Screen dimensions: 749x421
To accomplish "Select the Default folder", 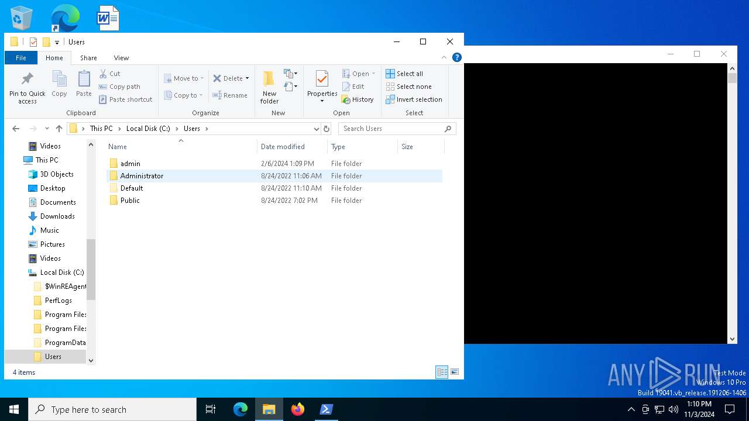I will tap(274, 188).
